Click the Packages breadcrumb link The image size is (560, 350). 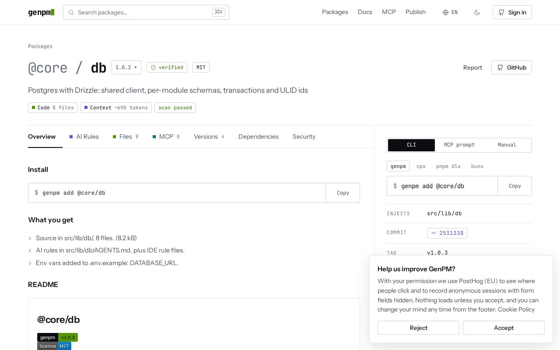[x=40, y=46]
